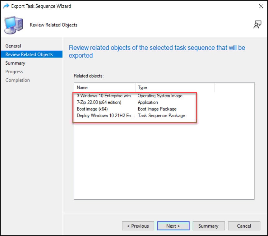The image size is (268, 236).
Task: Click the Previous button
Action: coord(138,226)
